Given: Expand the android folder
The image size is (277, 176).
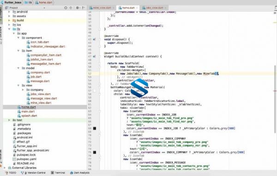Looking at the screenshot, I should [x=9, y=12].
